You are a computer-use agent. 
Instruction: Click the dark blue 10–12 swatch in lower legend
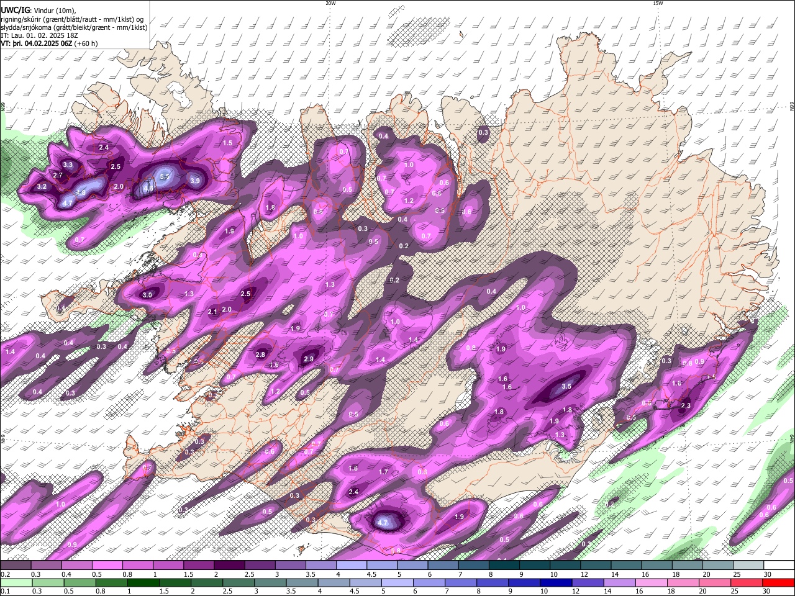coord(555,582)
